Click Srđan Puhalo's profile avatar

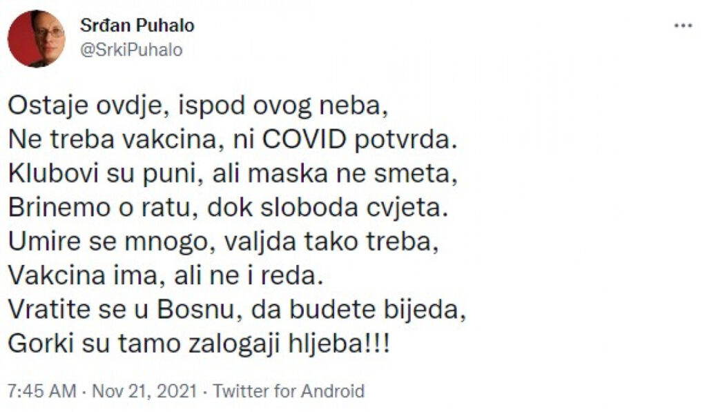click(x=36, y=39)
